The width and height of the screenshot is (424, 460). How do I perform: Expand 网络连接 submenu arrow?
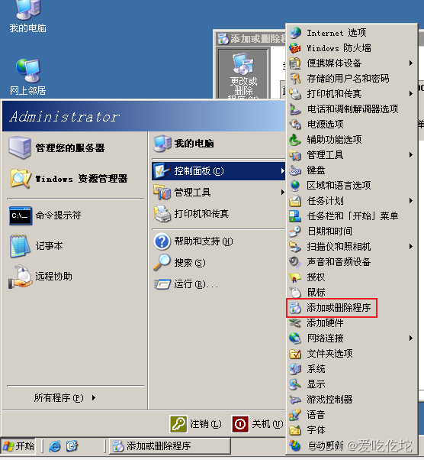pyautogui.click(x=411, y=339)
